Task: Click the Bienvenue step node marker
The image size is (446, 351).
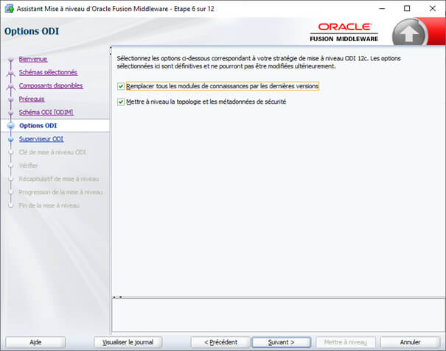Action: click(x=11, y=60)
